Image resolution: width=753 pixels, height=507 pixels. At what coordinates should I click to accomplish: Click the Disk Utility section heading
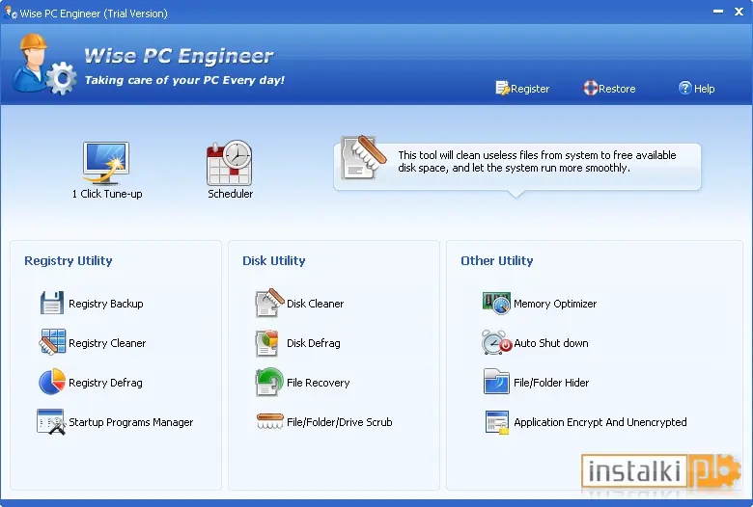[274, 260]
